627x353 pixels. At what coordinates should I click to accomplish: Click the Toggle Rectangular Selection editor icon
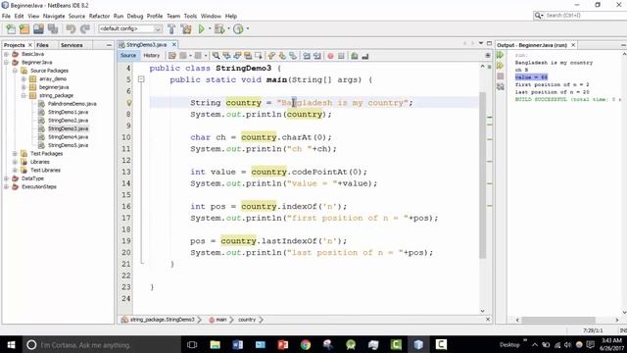[259, 56]
